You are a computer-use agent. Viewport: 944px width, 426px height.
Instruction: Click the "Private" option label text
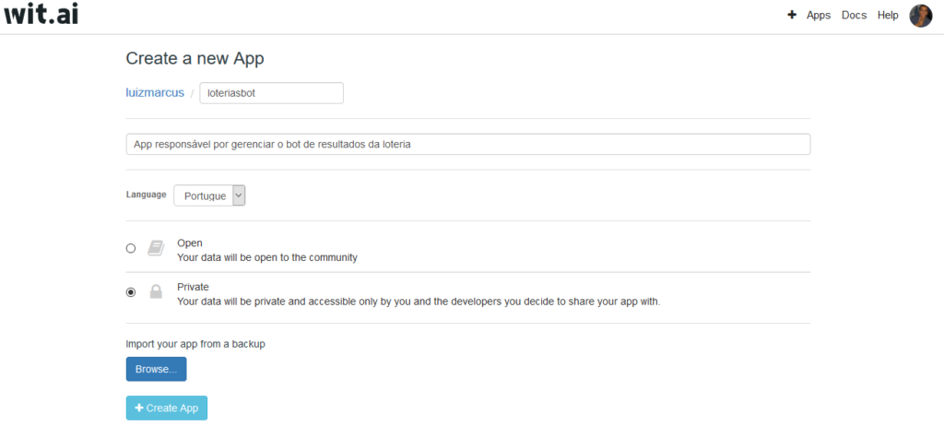(x=193, y=287)
